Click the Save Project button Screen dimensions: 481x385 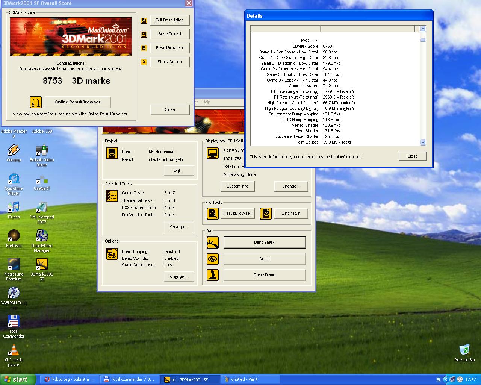(x=170, y=34)
